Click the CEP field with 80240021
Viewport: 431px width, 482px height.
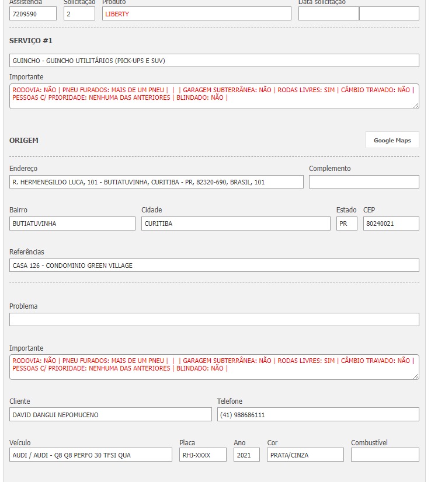391,223
